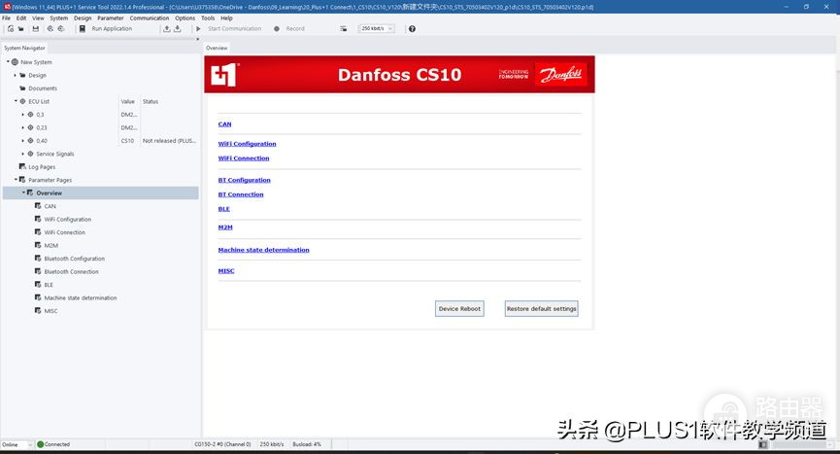
Task: Click the Run Application toolbar button
Action: pos(106,29)
